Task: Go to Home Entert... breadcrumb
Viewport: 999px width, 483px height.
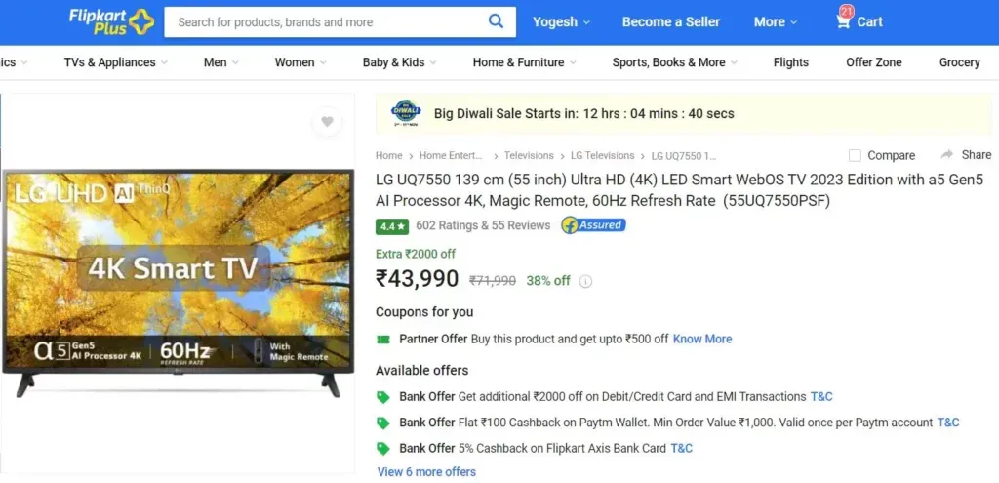Action: click(x=451, y=155)
